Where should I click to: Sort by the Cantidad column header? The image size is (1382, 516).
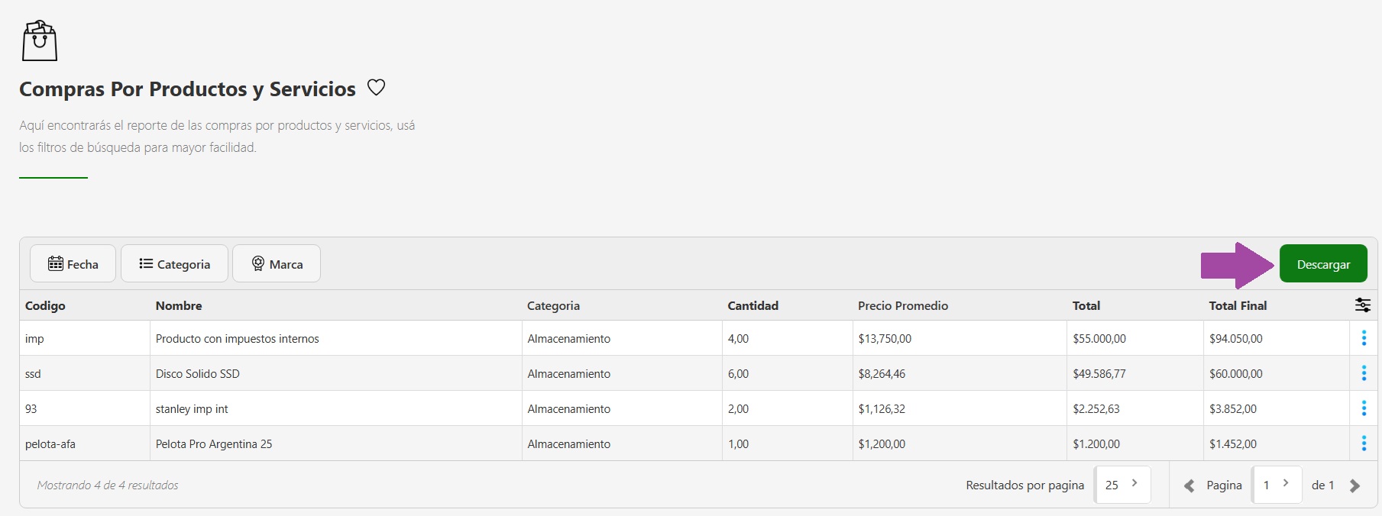pyautogui.click(x=752, y=305)
